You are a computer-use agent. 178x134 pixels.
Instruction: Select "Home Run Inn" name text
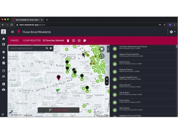[x=125, y=85]
